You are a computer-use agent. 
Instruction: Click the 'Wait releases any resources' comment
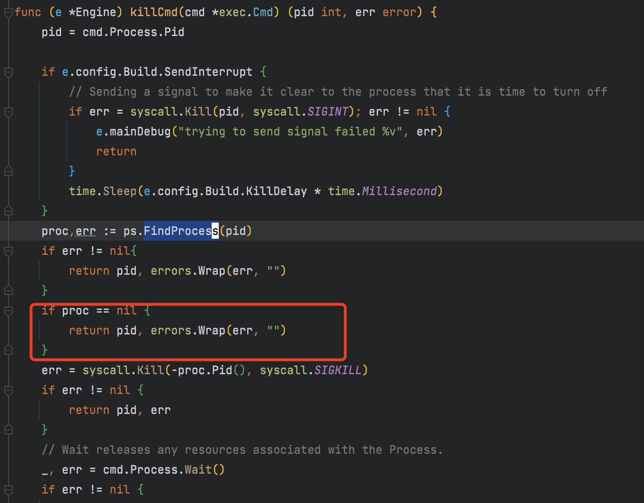[x=242, y=450]
